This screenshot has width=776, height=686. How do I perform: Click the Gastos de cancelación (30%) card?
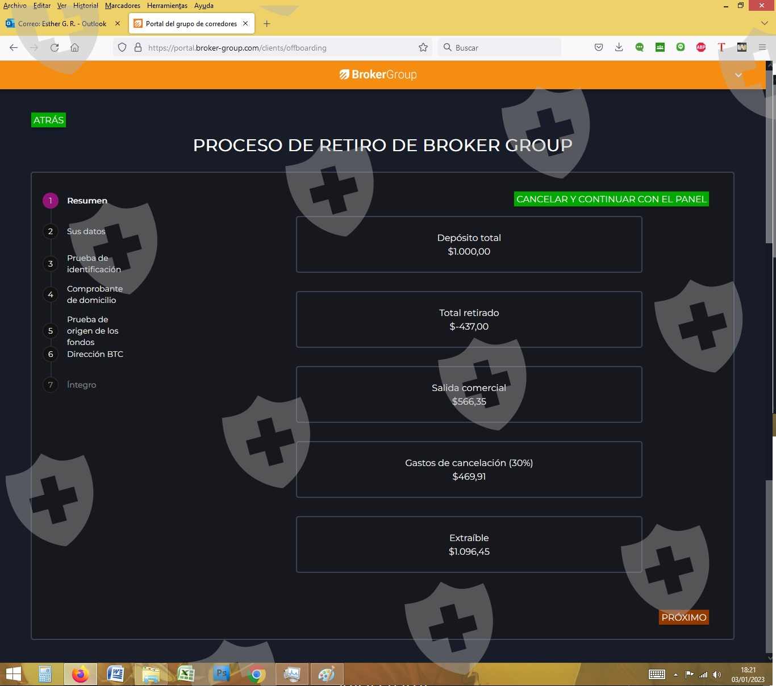click(x=469, y=469)
